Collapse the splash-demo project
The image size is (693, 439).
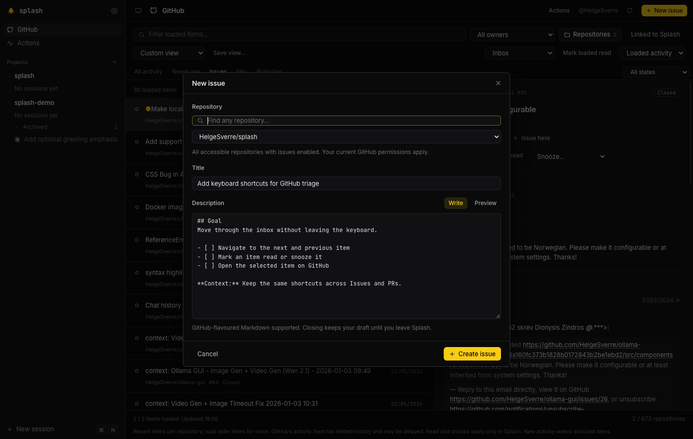click(9, 103)
